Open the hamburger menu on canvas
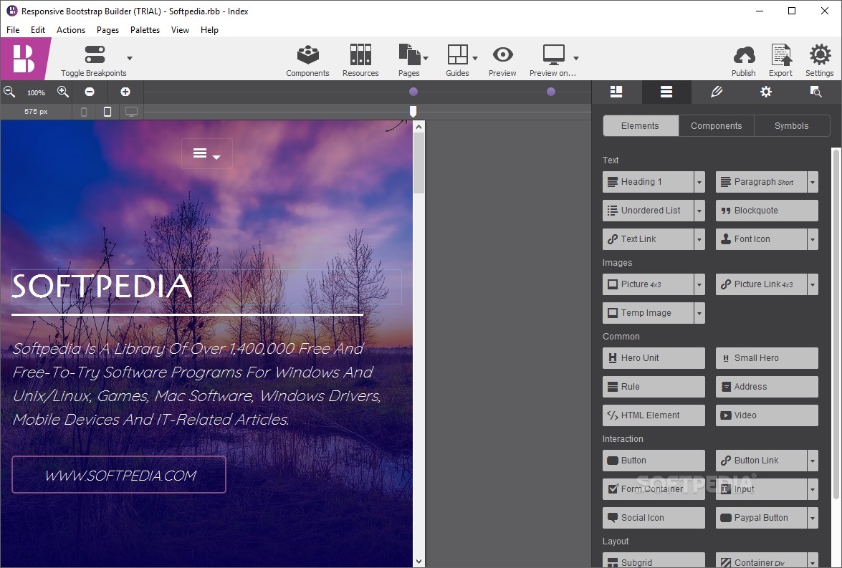The width and height of the screenshot is (842, 568). pyautogui.click(x=207, y=154)
